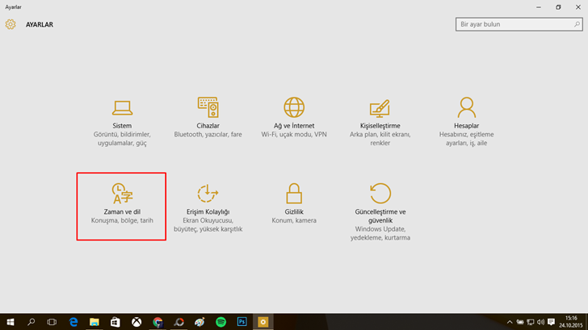The width and height of the screenshot is (588, 330).
Task: Open the Hesaplar person icon
Action: coord(467,107)
